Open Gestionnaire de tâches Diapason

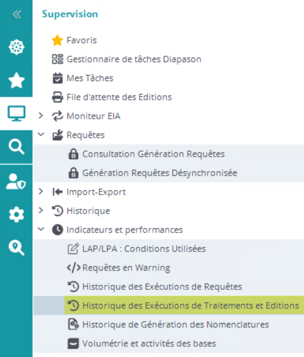pos(134,59)
